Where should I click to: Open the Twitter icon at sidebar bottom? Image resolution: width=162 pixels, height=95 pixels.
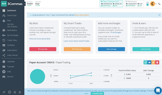coord(4,92)
